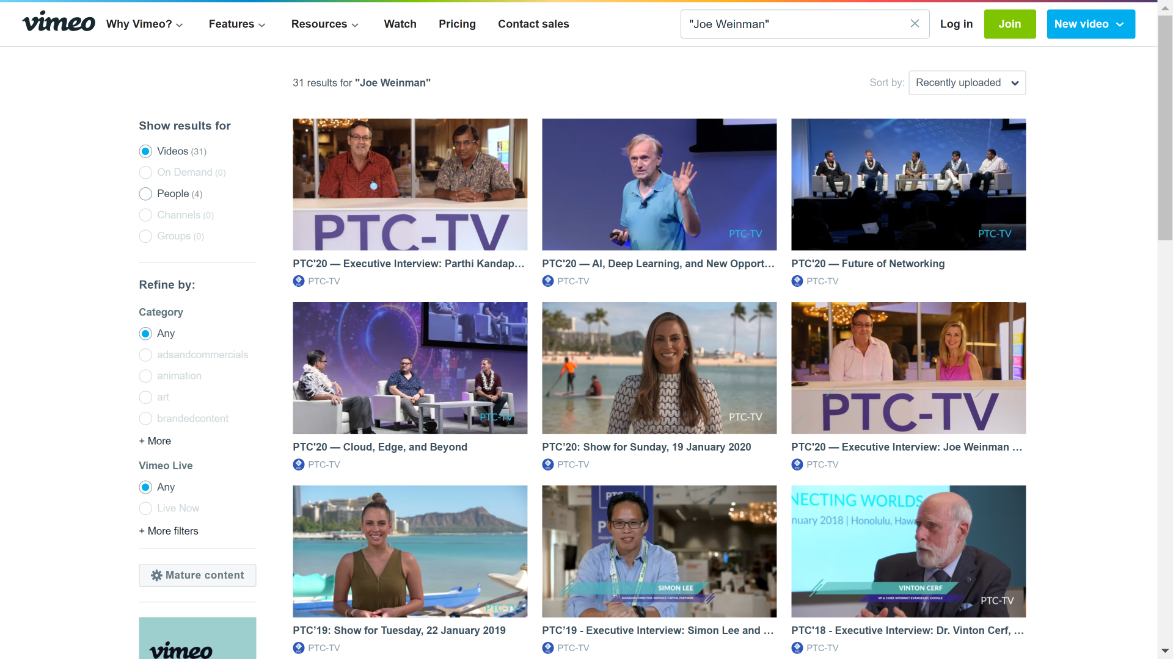
Task: Clear the search box with the X icon
Action: tap(915, 24)
